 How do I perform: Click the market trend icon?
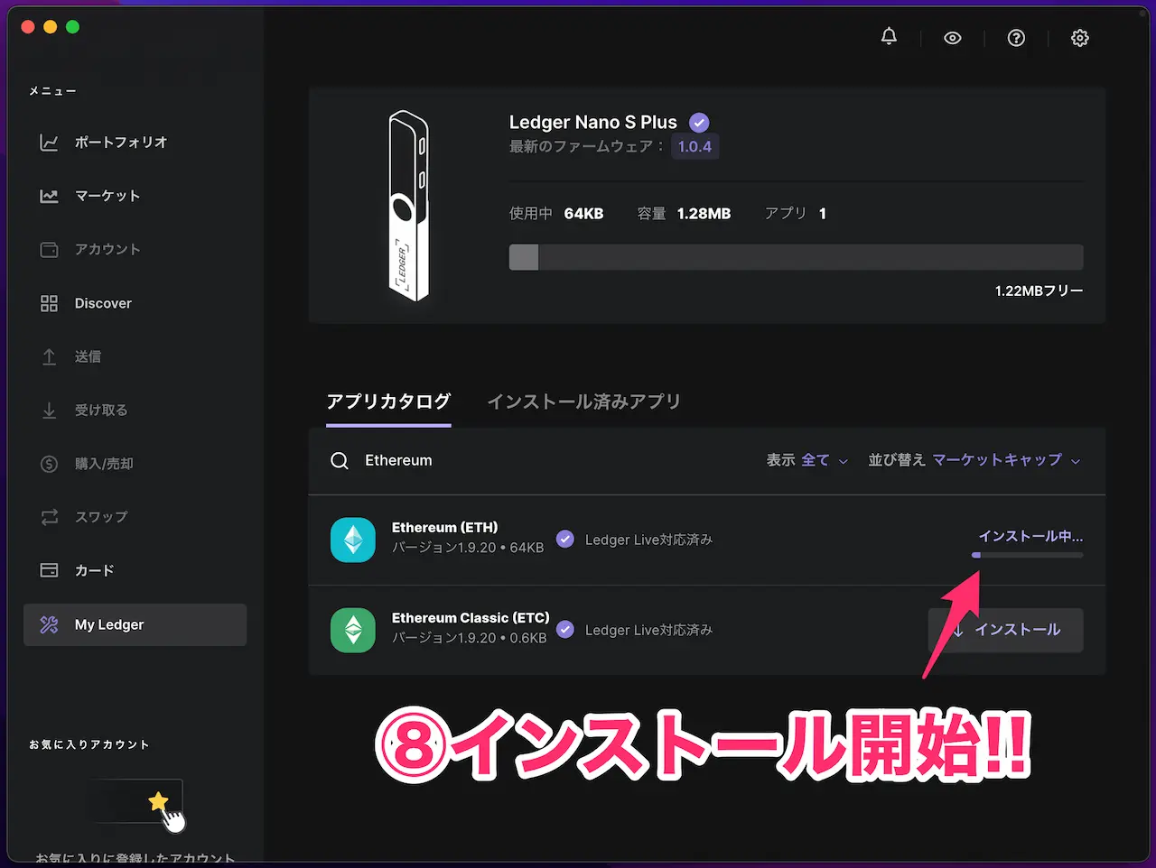pyautogui.click(x=49, y=196)
